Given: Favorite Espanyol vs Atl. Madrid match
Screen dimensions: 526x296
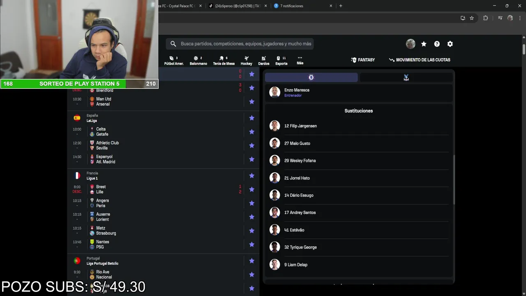Looking at the screenshot, I should (x=252, y=159).
